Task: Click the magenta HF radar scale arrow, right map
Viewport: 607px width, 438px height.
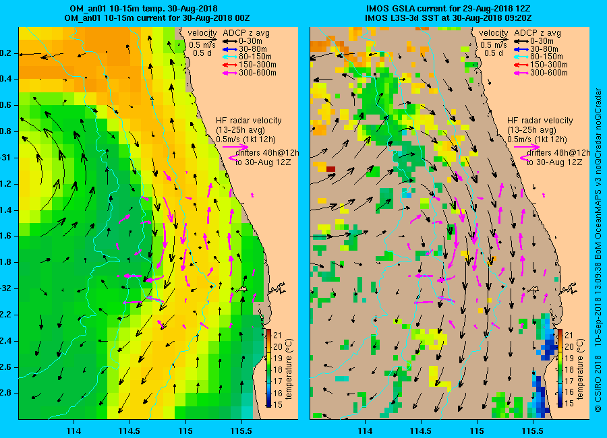Action: [x=527, y=147]
